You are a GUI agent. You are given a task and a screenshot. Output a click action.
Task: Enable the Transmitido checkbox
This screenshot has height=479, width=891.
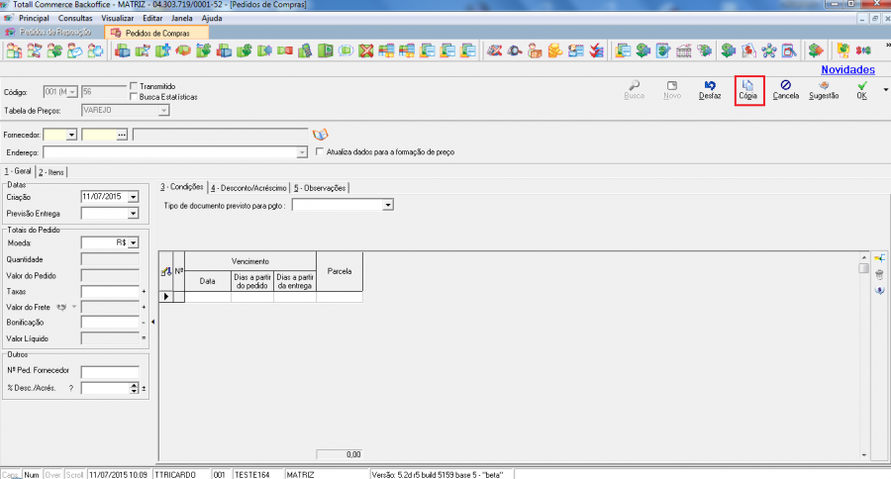coord(136,87)
